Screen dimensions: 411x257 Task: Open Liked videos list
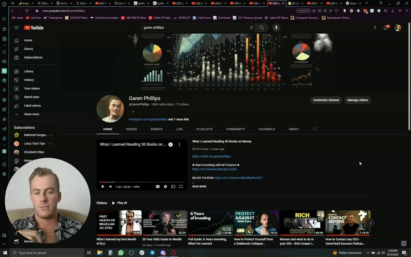tap(33, 106)
